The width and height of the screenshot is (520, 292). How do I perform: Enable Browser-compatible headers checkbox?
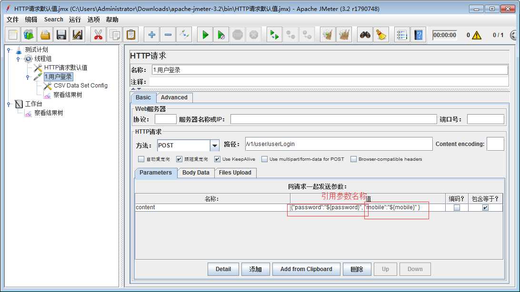tap(353, 159)
